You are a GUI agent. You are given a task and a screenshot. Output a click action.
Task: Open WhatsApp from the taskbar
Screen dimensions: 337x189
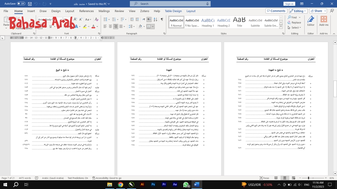pos(186,184)
